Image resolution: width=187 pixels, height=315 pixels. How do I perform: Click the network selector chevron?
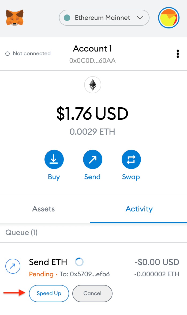click(x=140, y=18)
